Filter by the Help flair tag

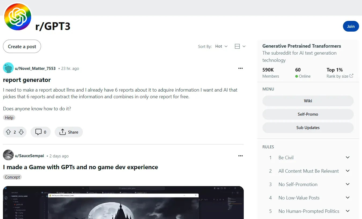click(9, 118)
